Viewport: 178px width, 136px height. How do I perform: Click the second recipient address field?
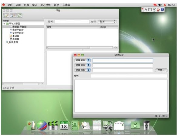coord(123,65)
